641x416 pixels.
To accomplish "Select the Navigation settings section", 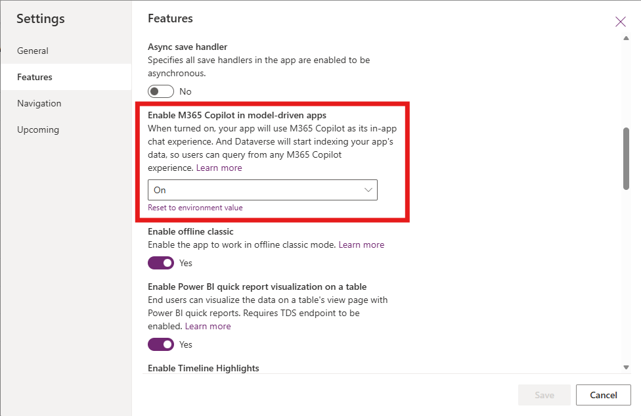I will tap(39, 103).
